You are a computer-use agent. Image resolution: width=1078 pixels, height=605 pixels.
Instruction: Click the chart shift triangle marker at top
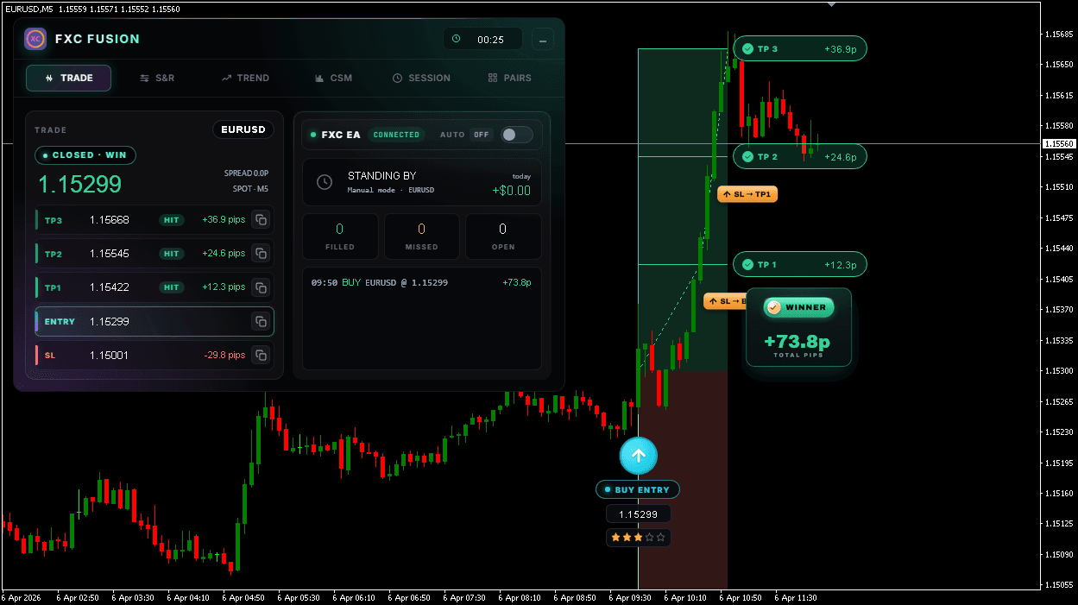pyautogui.click(x=831, y=4)
